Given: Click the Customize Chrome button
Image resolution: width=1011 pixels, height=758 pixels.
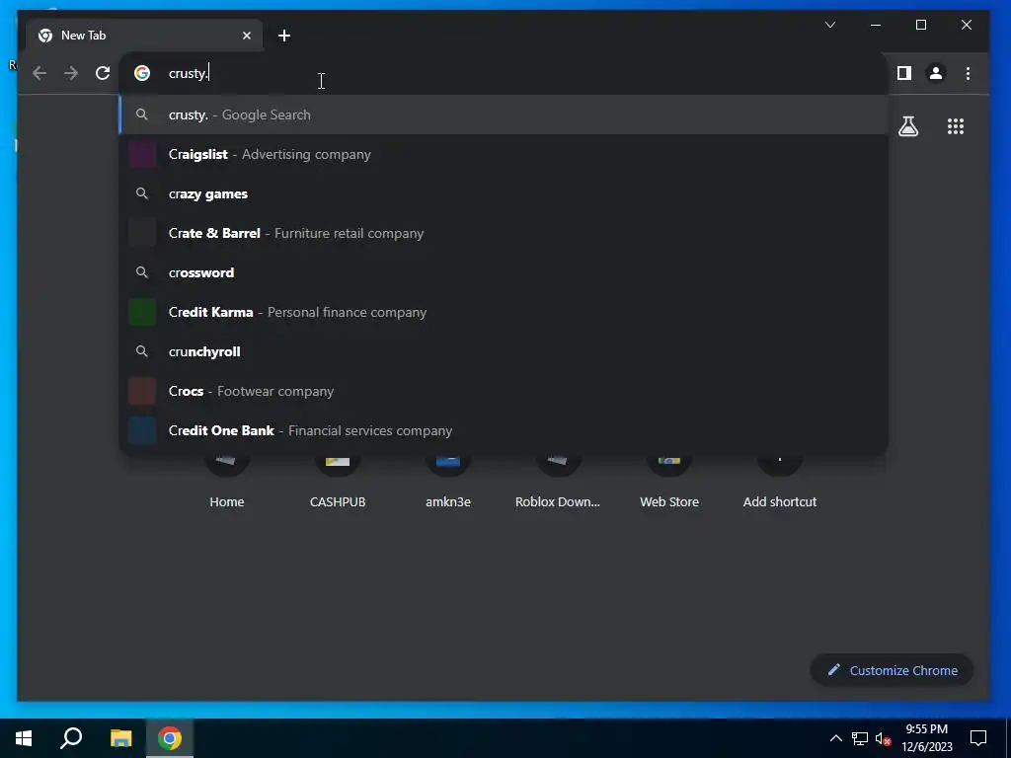Looking at the screenshot, I should (x=892, y=670).
